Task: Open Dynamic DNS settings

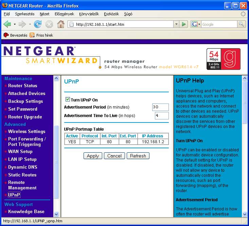Action: (23, 167)
